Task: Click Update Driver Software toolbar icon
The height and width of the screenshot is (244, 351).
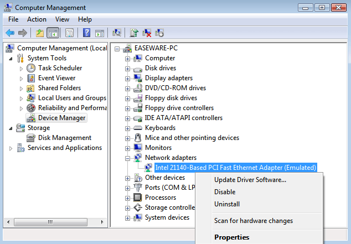Action: [135, 33]
